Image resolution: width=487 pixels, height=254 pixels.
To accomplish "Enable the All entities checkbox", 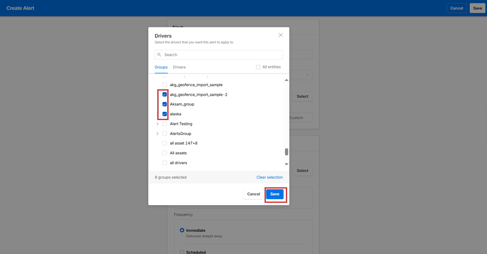I will pyautogui.click(x=258, y=67).
